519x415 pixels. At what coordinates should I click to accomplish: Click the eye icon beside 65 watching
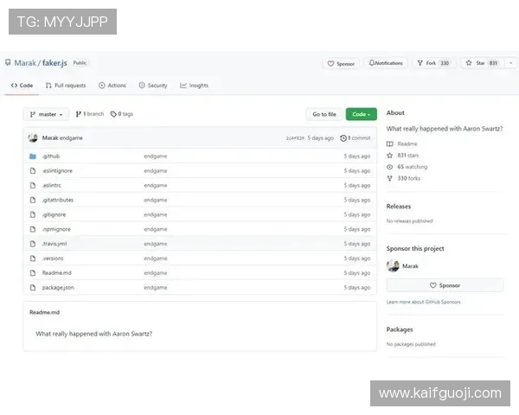coord(389,167)
